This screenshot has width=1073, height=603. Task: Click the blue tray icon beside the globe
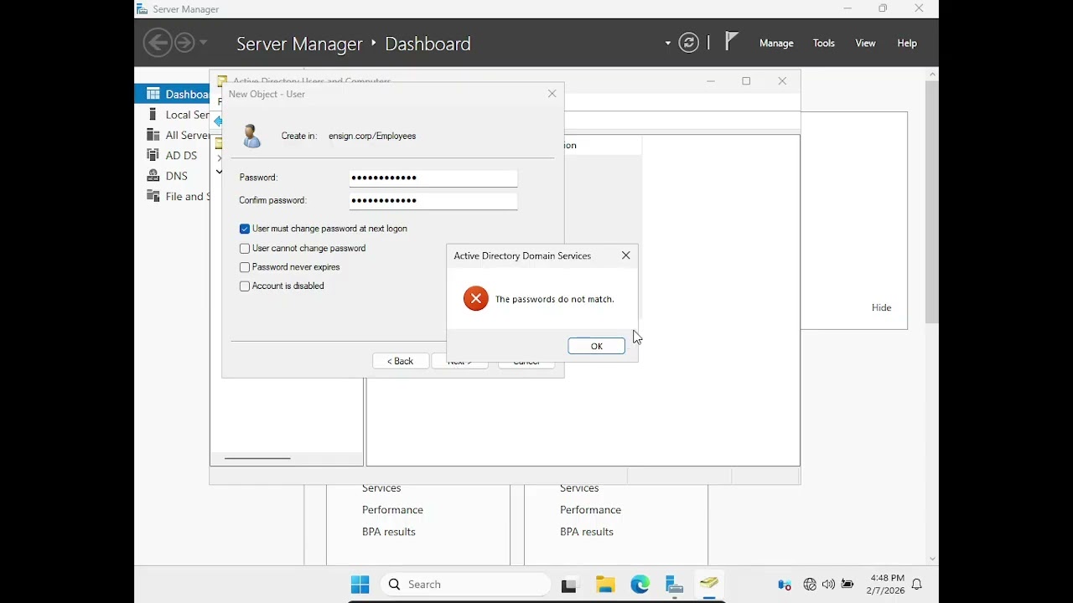[x=785, y=585]
